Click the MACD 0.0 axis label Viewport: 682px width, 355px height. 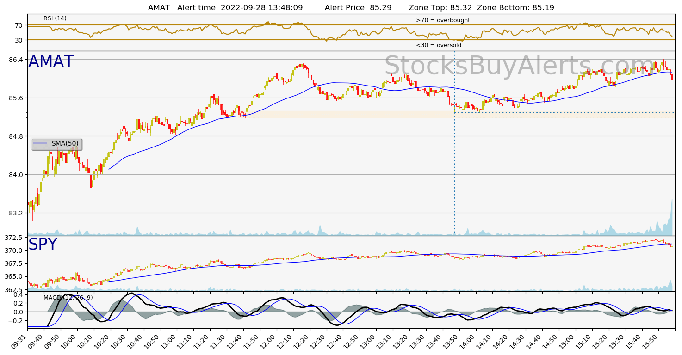[18, 312]
